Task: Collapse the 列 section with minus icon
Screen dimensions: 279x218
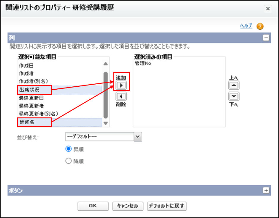Action: tap(266, 38)
